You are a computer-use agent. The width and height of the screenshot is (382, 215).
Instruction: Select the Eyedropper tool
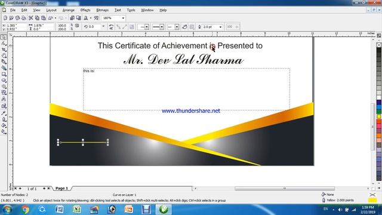point(4,113)
